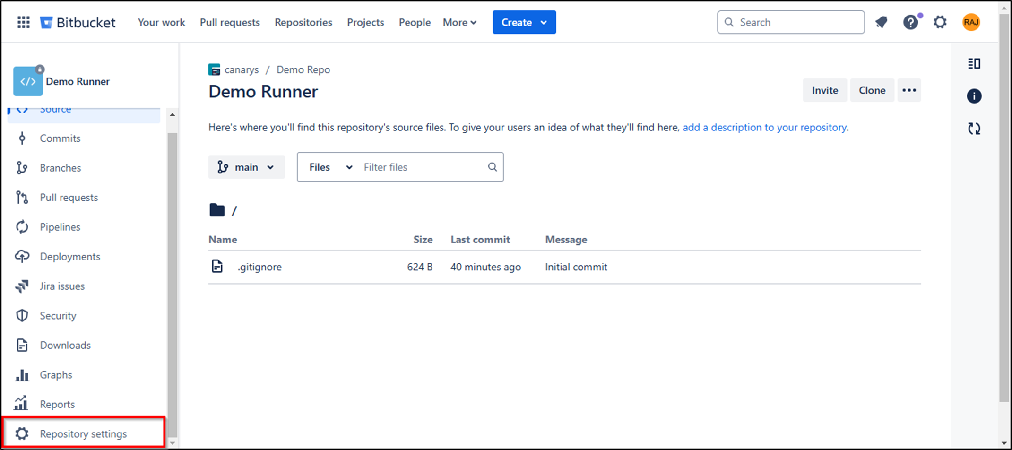Click the Clone button
Screen dimensions: 1012x450
pyautogui.click(x=872, y=90)
